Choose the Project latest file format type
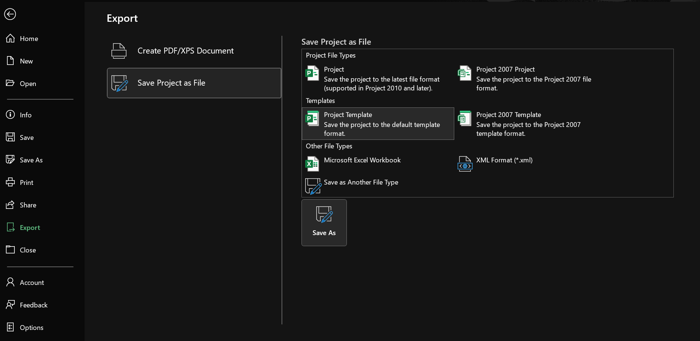The height and width of the screenshot is (341, 700). point(378,78)
